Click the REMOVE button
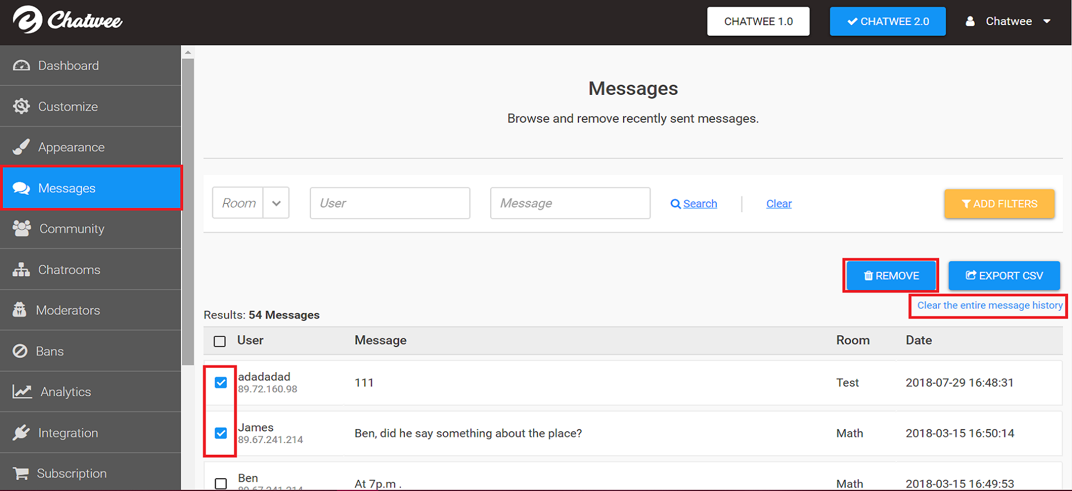 pos(891,276)
